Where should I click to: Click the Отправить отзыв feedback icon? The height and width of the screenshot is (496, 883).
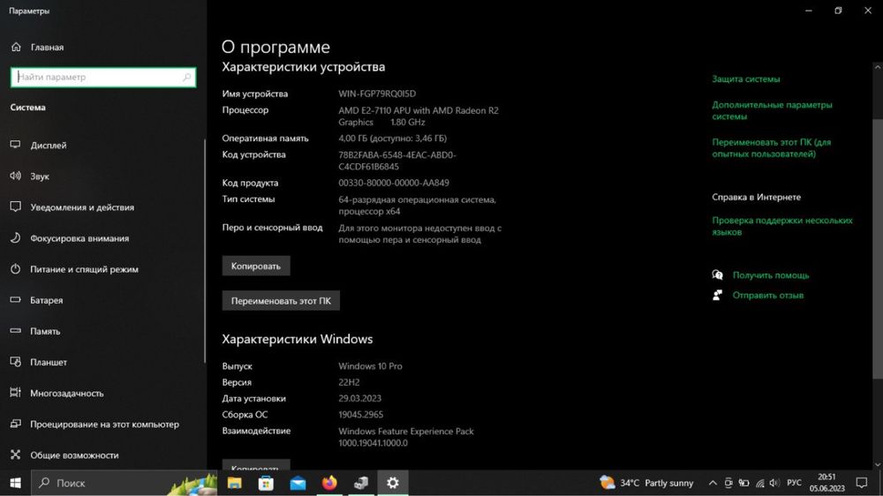(x=717, y=295)
